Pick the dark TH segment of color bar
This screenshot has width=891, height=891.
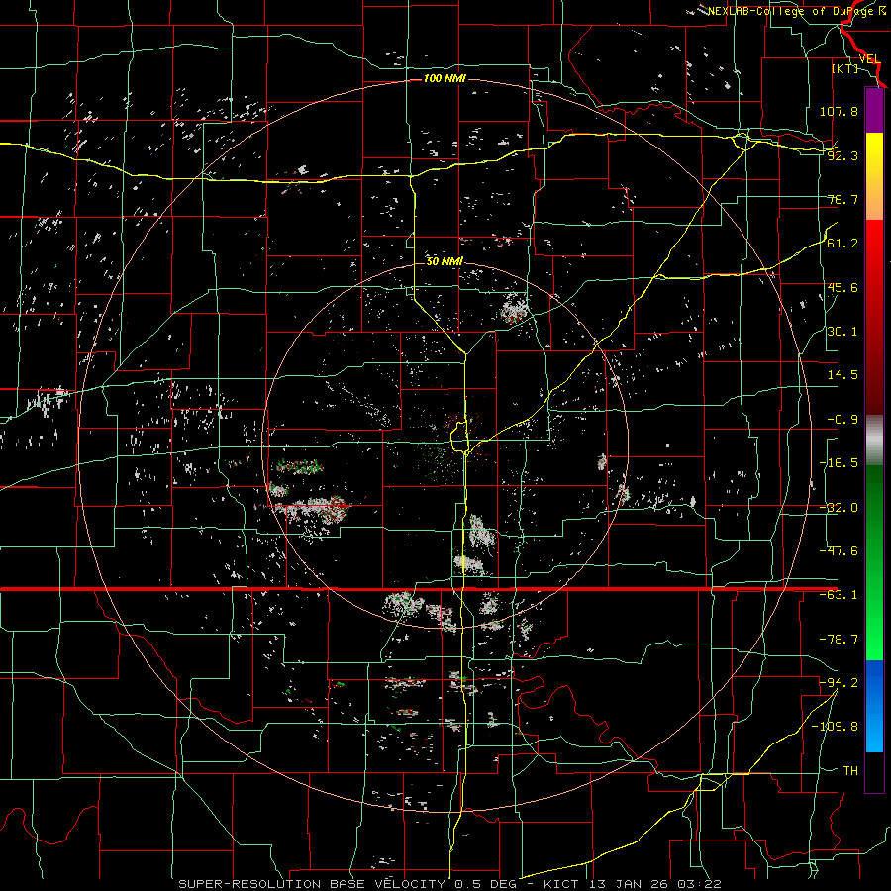coord(874,771)
